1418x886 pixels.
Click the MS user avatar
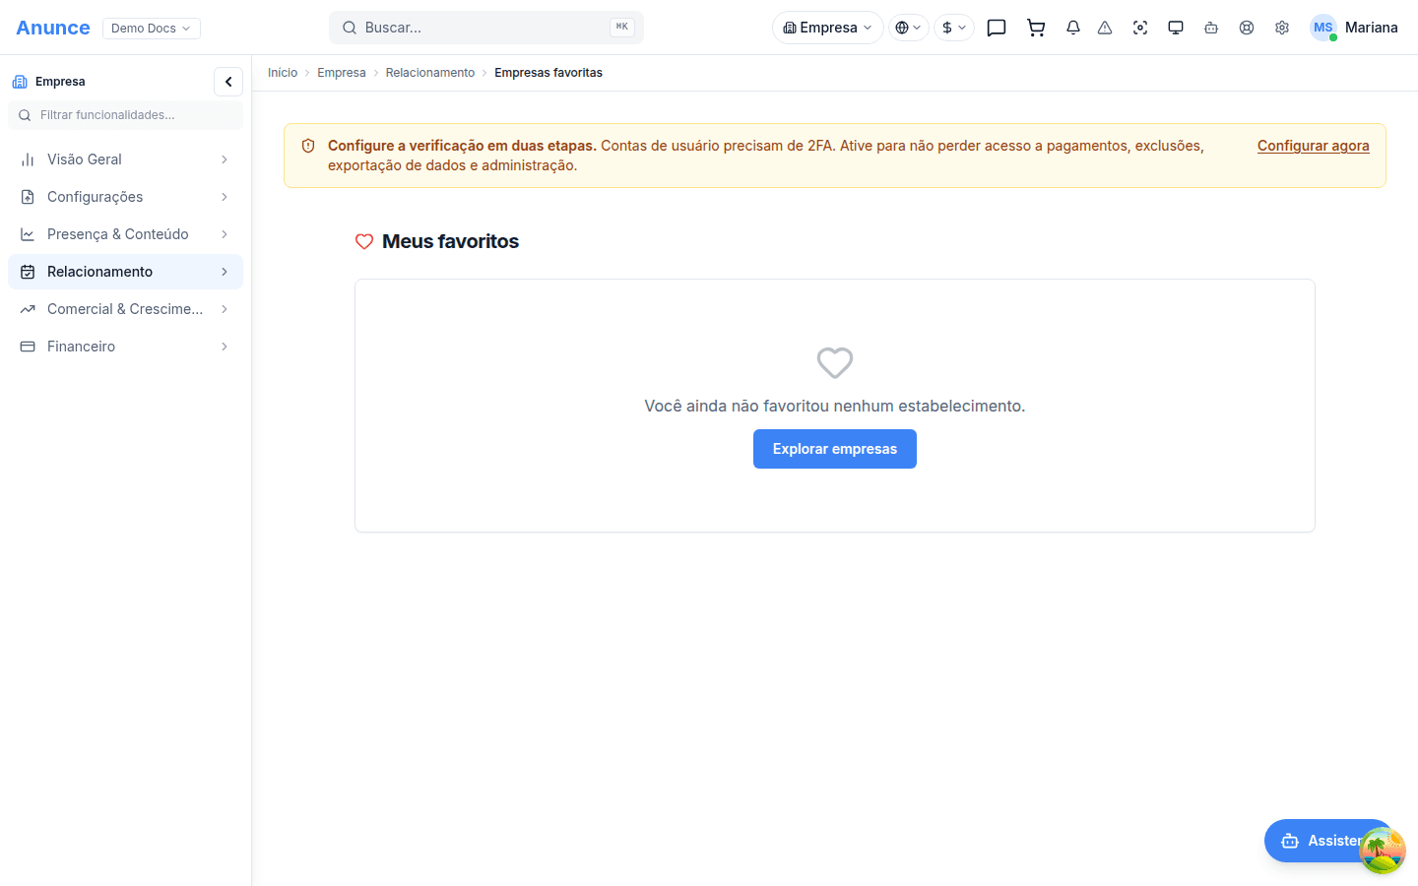pyautogui.click(x=1323, y=28)
